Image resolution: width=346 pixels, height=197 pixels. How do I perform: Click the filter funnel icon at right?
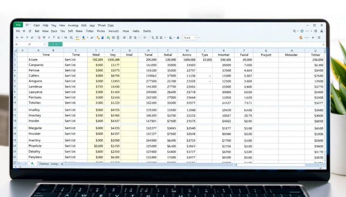pyautogui.click(x=313, y=38)
